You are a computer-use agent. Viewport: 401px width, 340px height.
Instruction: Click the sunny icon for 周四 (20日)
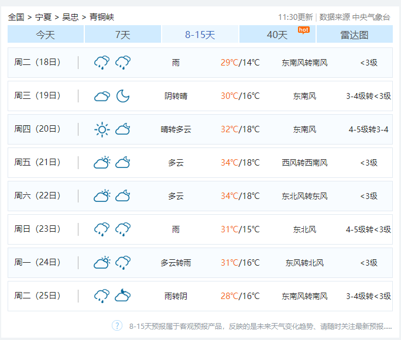pos(102,129)
